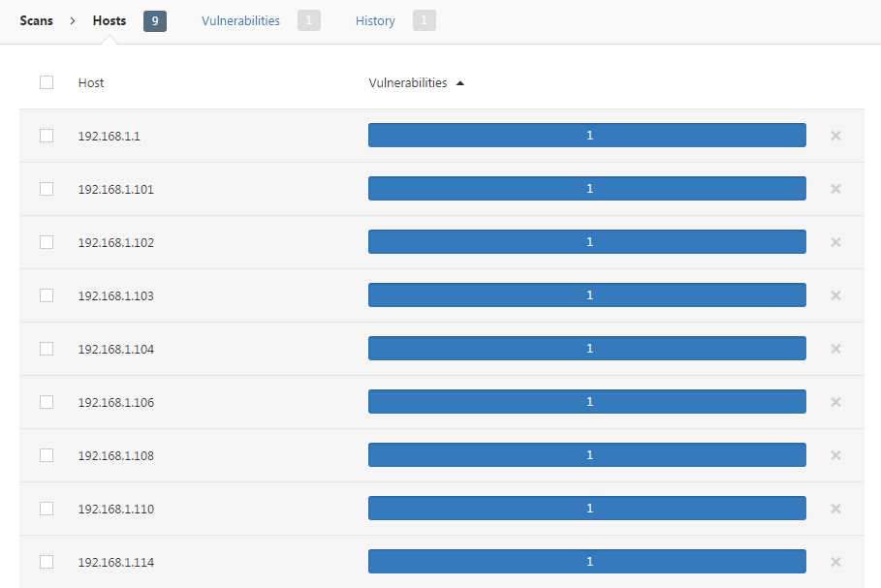Click the X icon for host 192.168.1.102

point(835,242)
